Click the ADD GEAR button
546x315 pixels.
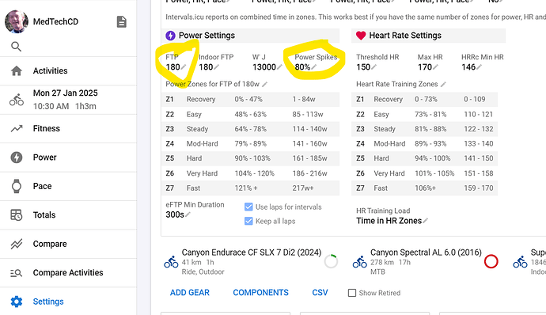tap(190, 293)
